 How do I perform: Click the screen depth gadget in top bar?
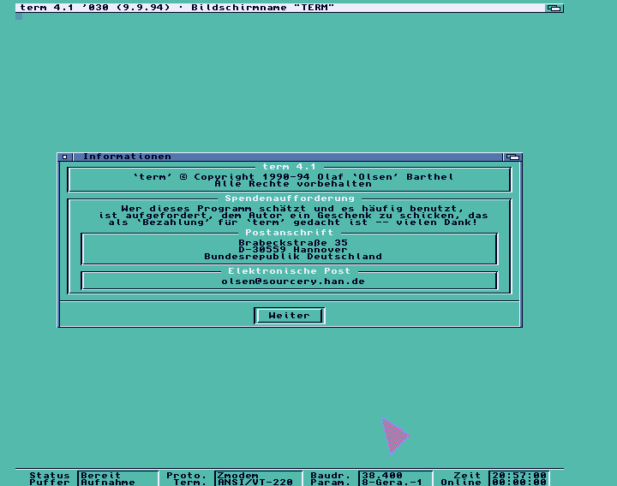[x=554, y=8]
